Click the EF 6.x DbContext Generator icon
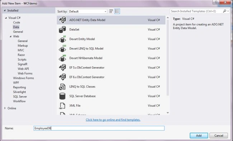The width and height of the screenshot is (233, 141). click(x=62, y=77)
